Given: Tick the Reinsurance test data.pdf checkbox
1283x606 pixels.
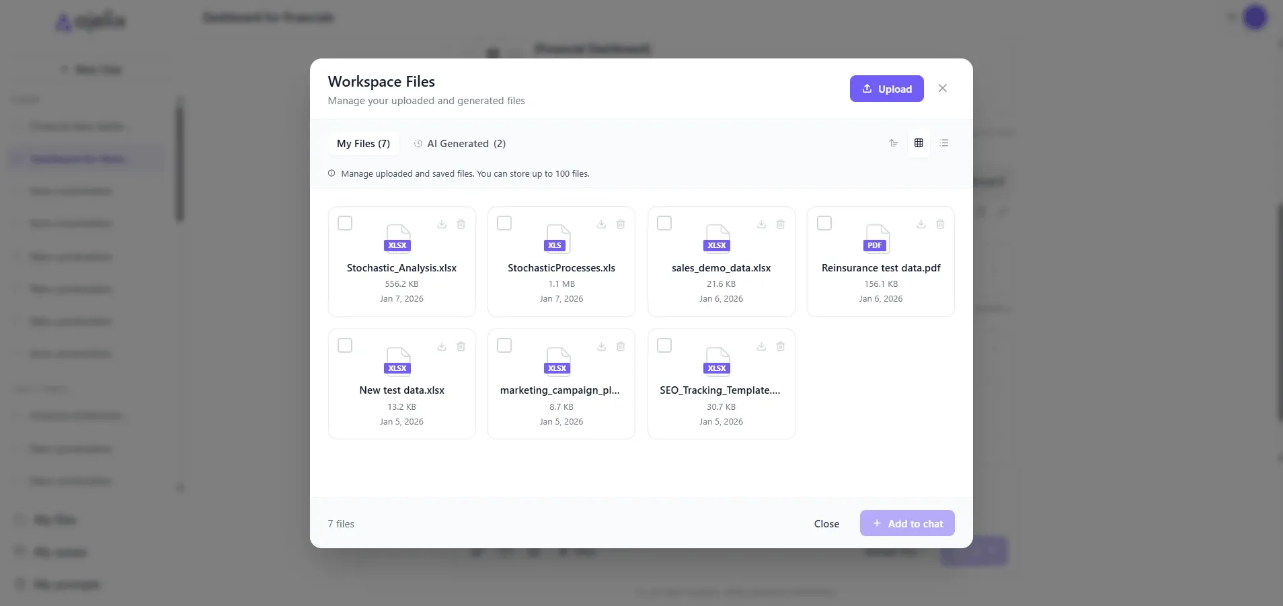Looking at the screenshot, I should click(x=824, y=223).
